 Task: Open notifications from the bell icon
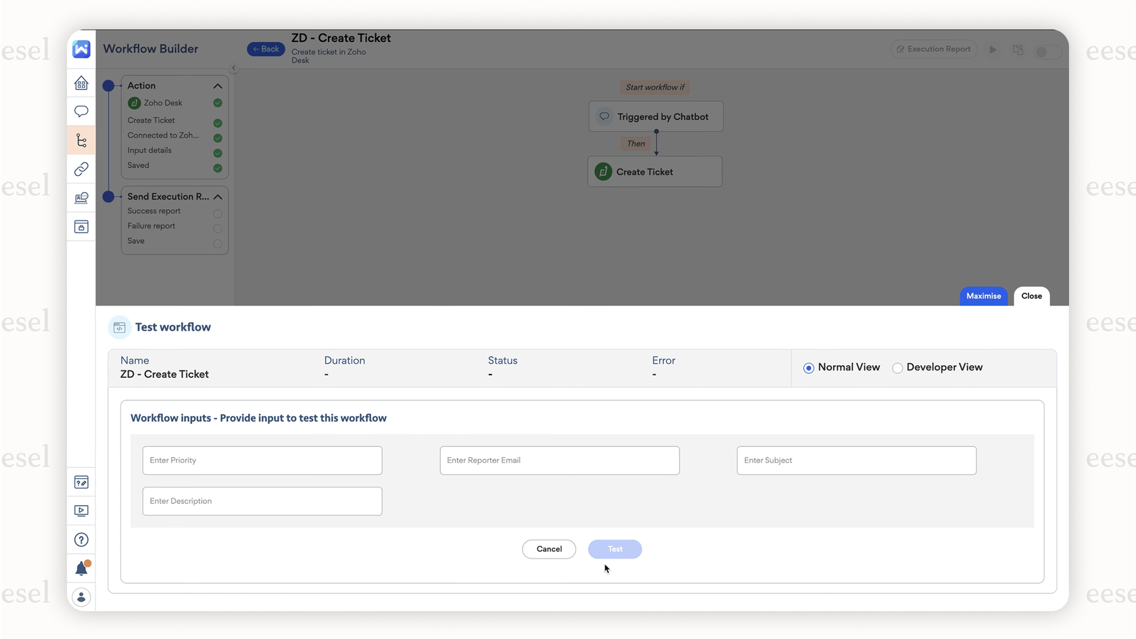coord(81,568)
